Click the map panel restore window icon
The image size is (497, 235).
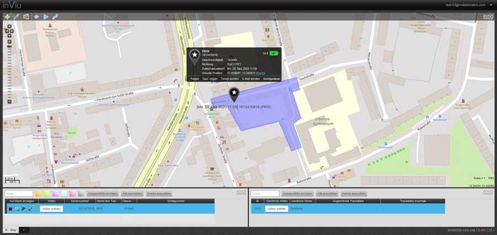[485, 17]
